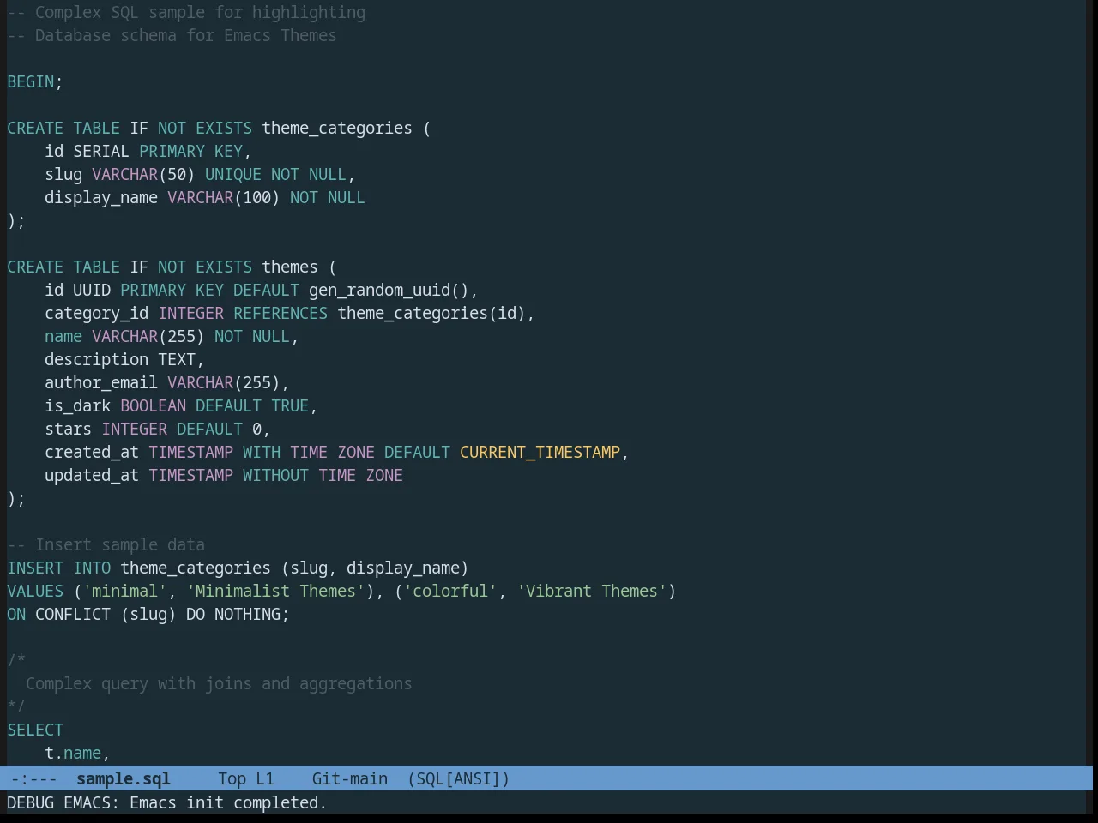Click gen_random_uuid() function call
The width and height of the screenshot is (1098, 823).
(389, 290)
